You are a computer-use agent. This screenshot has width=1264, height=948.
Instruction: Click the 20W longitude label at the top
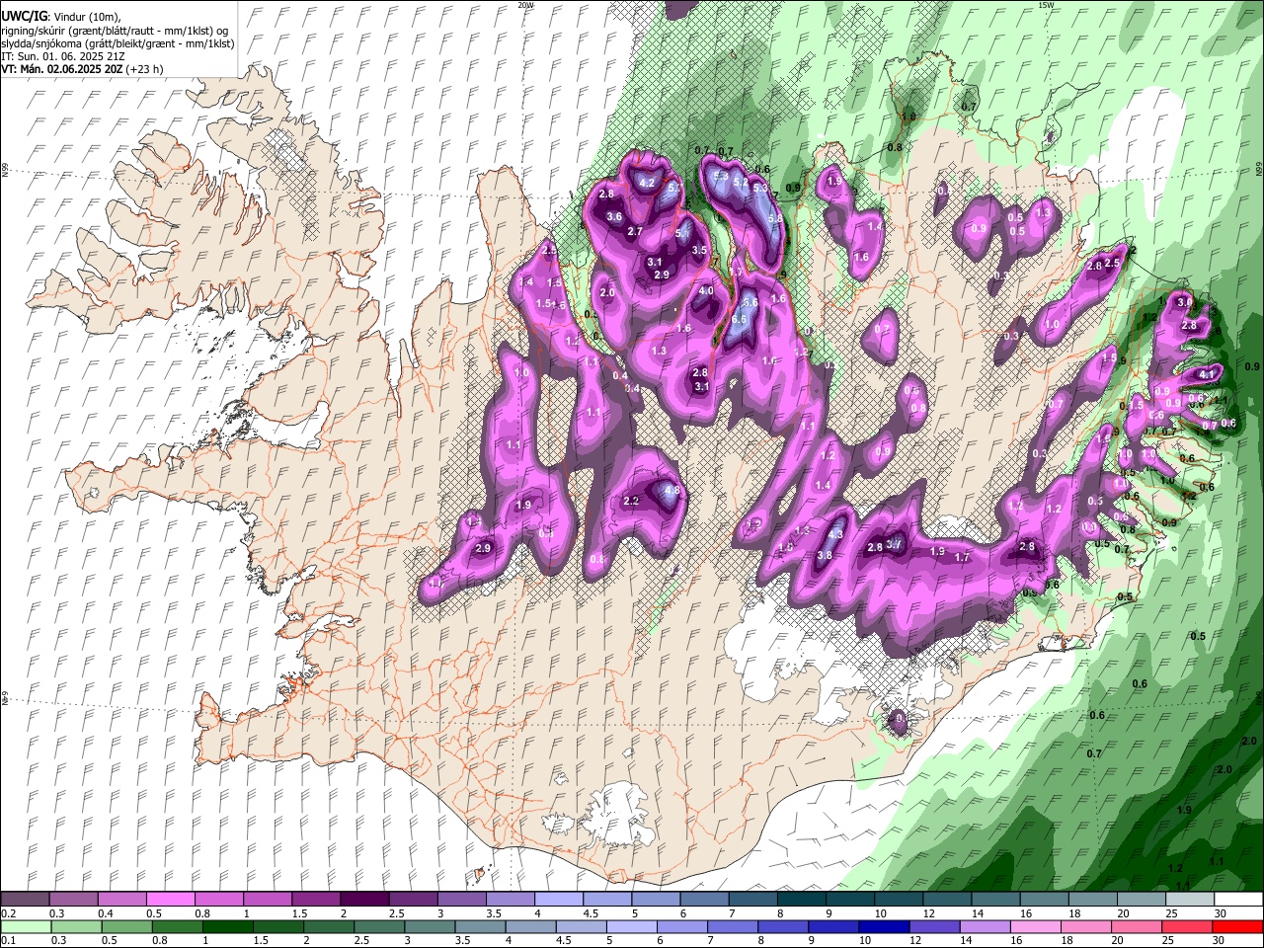click(526, 5)
